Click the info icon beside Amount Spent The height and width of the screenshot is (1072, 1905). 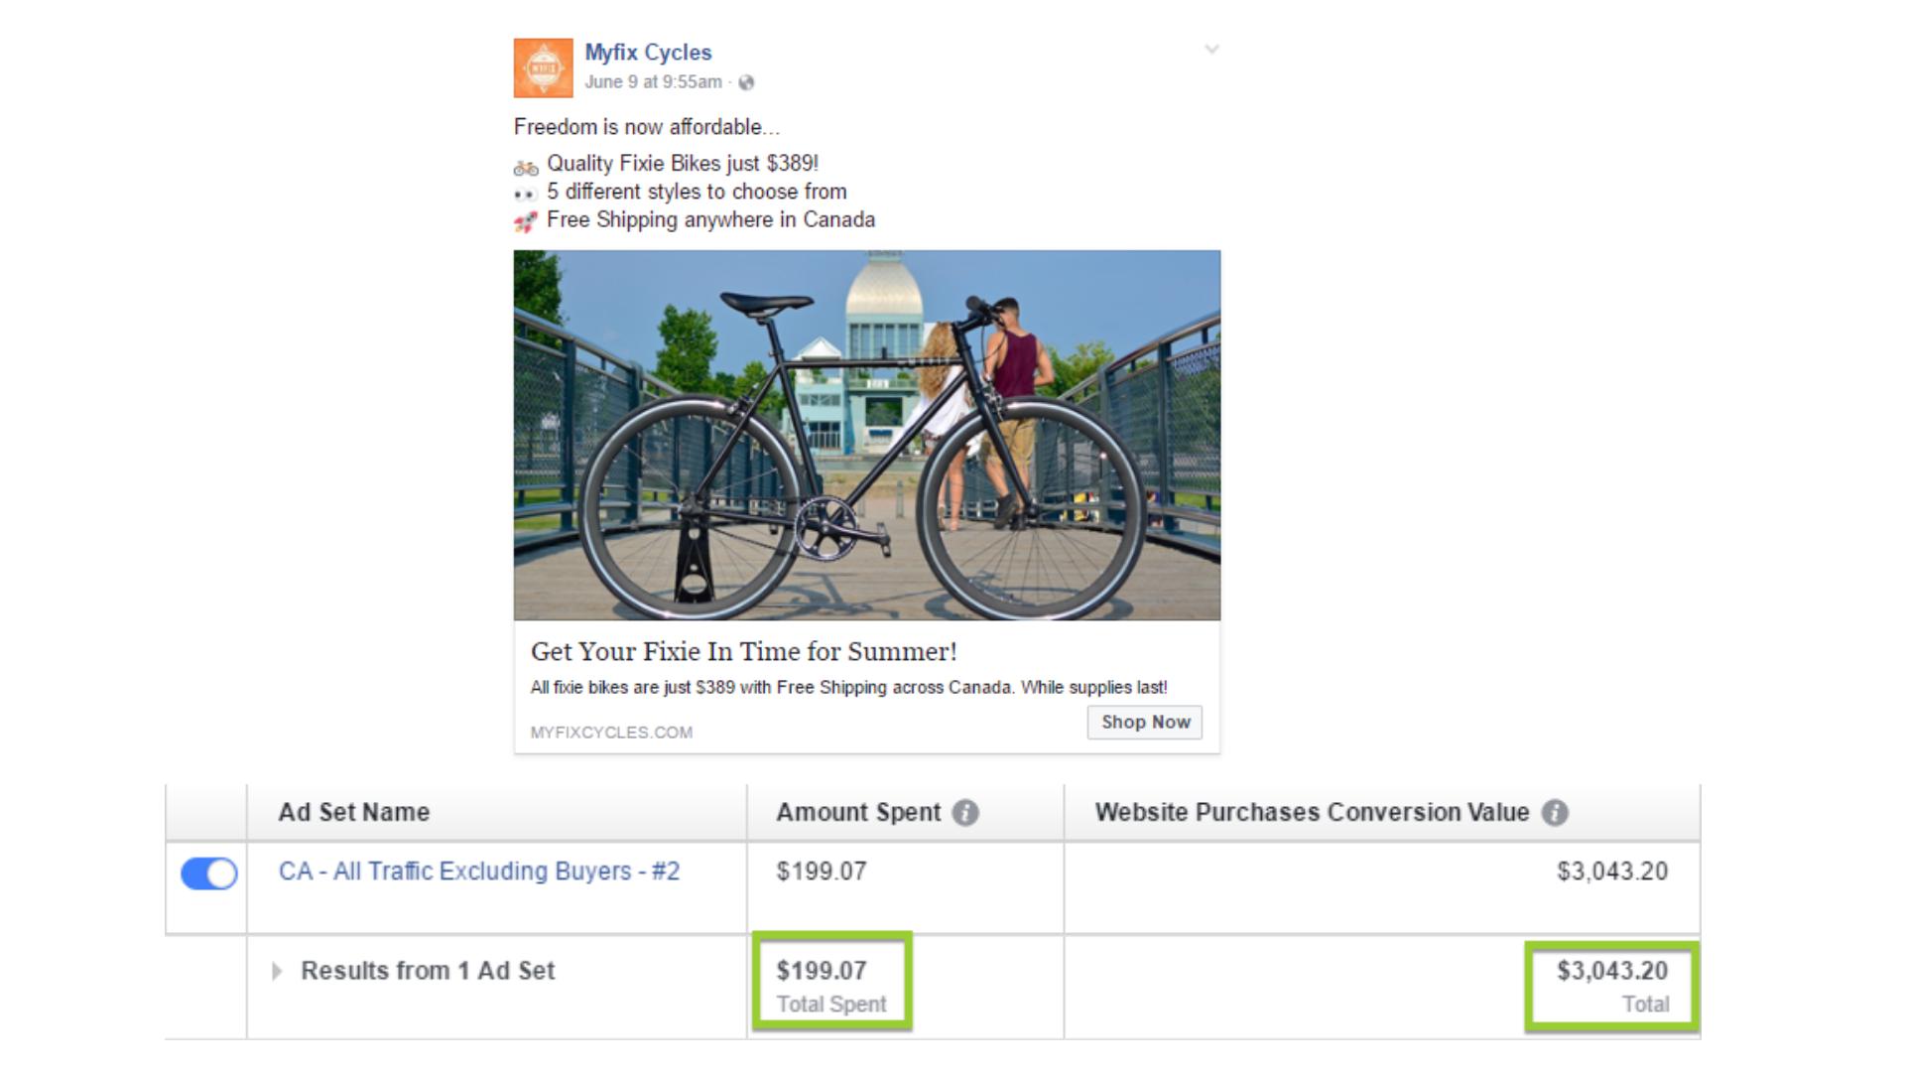(x=965, y=813)
